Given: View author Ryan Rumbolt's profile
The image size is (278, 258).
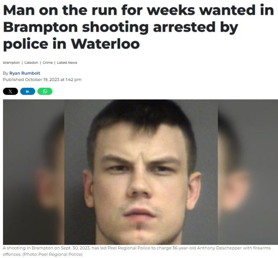Looking at the screenshot, I should 25,73.
